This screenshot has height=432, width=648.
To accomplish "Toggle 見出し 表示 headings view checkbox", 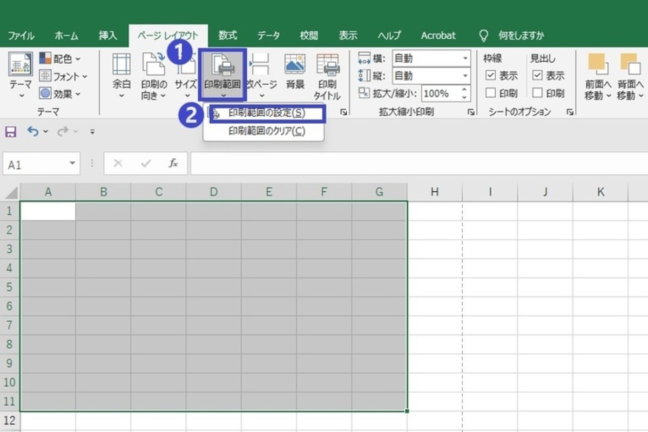I will 537,76.
